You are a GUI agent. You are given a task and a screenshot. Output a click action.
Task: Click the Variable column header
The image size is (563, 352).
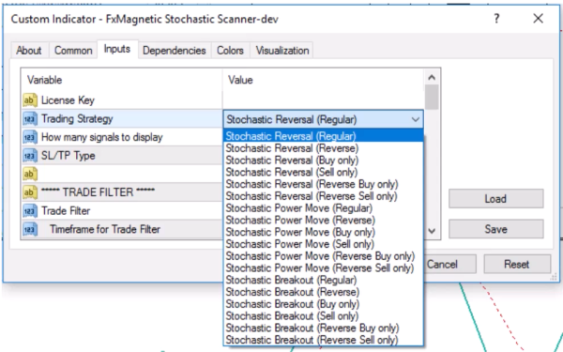tap(121, 80)
